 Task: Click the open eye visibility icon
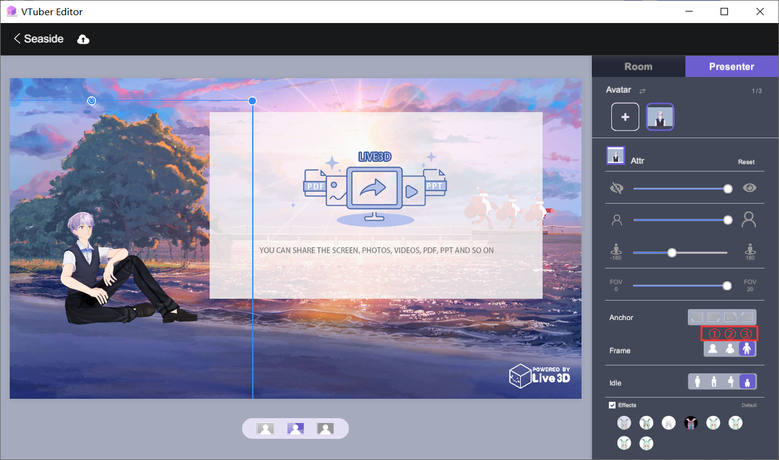[749, 188]
